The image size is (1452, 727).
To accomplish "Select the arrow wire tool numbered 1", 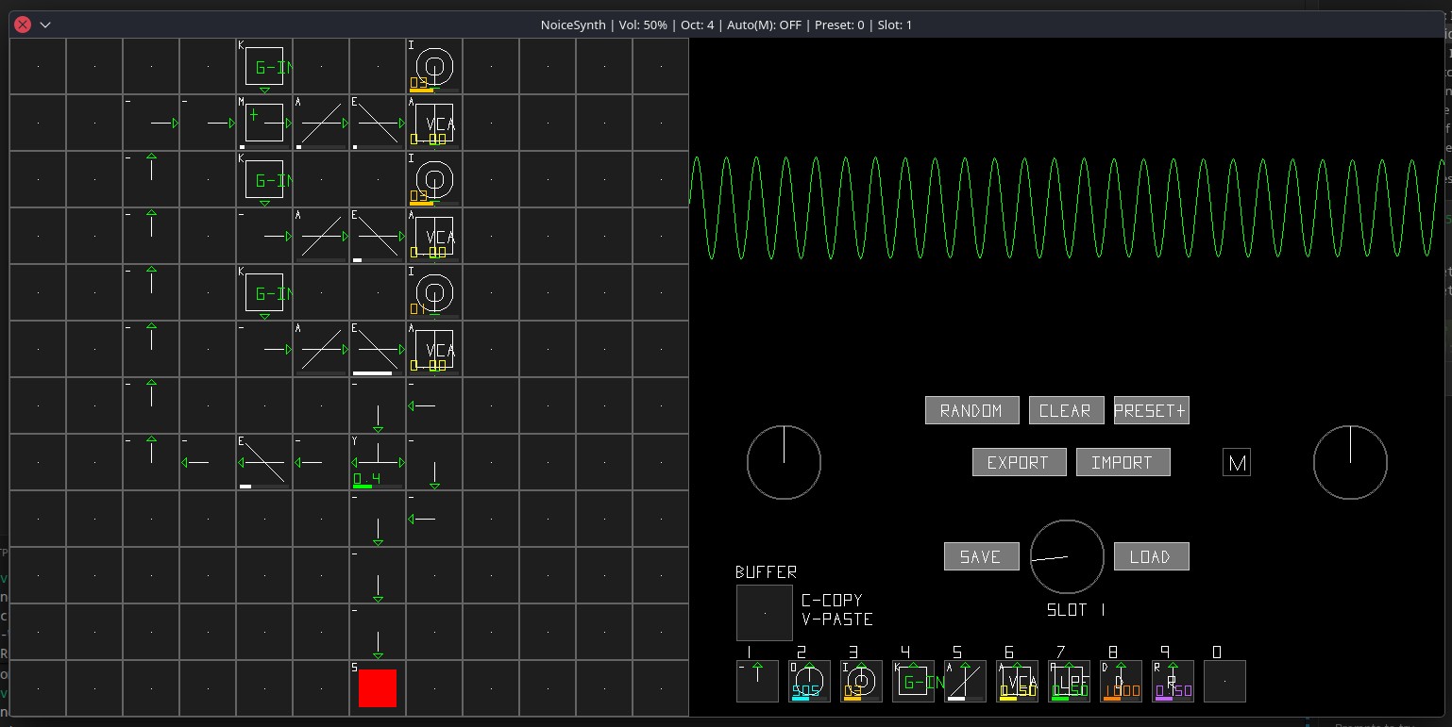I will click(757, 681).
